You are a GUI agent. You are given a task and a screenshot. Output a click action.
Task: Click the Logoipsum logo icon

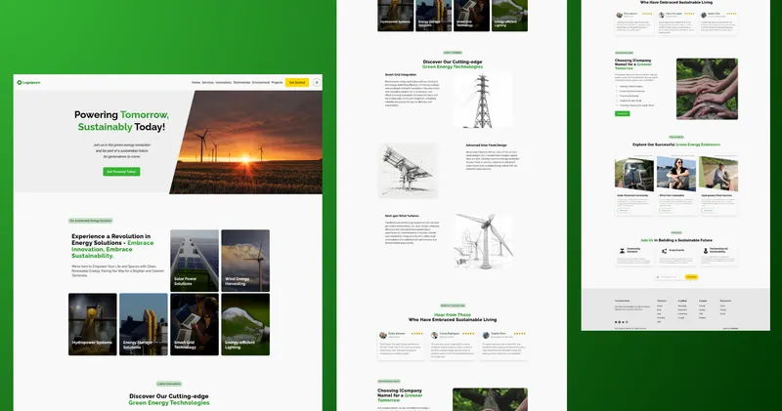point(20,83)
